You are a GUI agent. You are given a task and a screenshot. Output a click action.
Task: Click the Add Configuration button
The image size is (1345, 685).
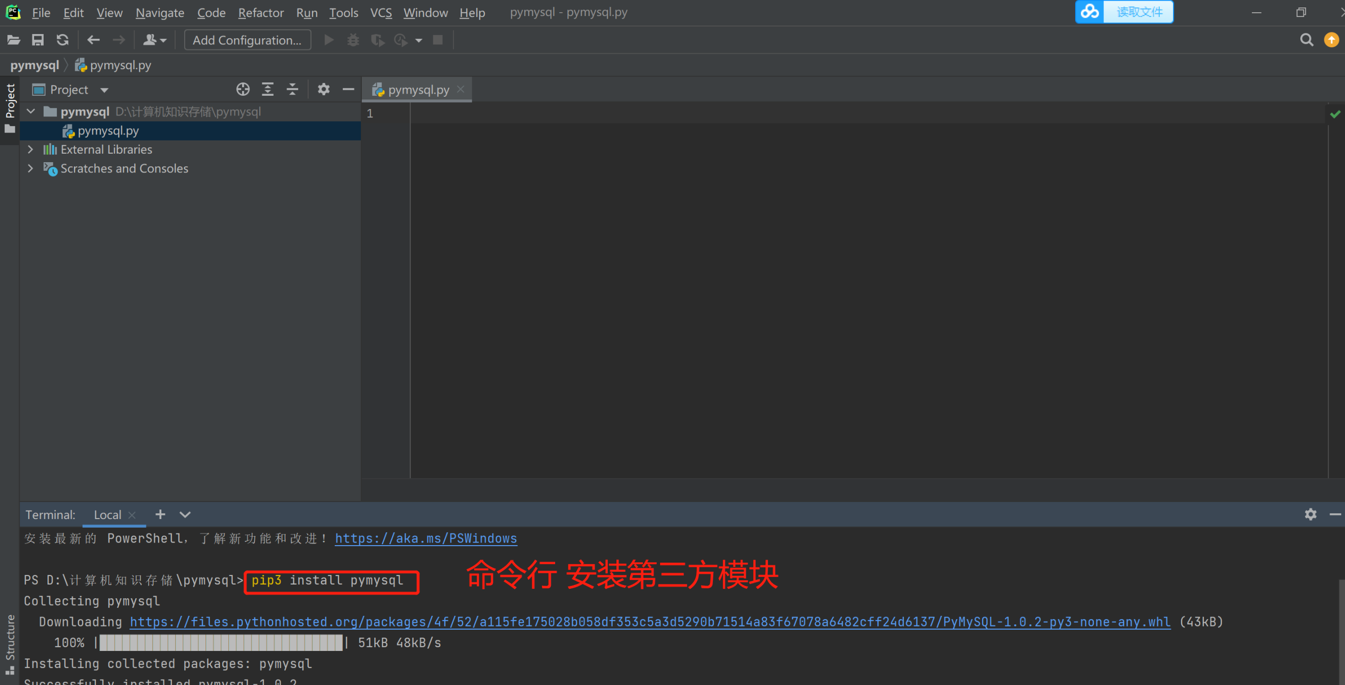point(247,40)
